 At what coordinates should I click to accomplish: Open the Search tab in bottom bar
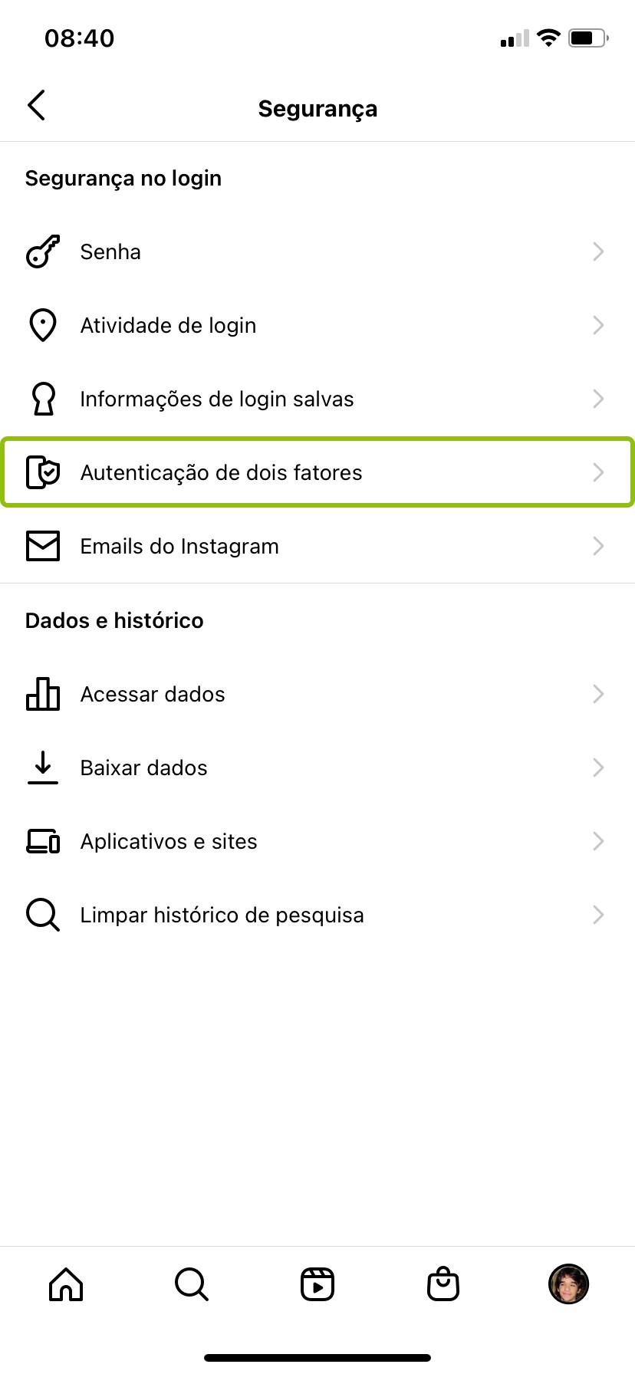[192, 1284]
